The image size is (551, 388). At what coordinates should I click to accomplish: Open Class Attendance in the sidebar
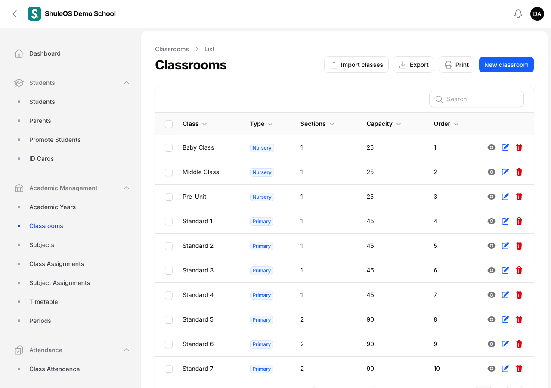[x=55, y=369]
